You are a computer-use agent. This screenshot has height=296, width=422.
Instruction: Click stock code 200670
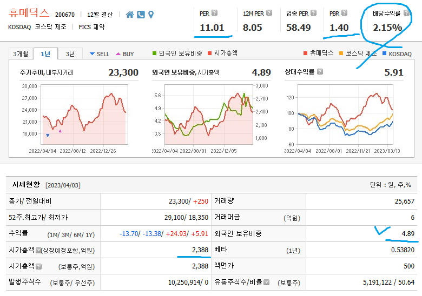click(65, 15)
